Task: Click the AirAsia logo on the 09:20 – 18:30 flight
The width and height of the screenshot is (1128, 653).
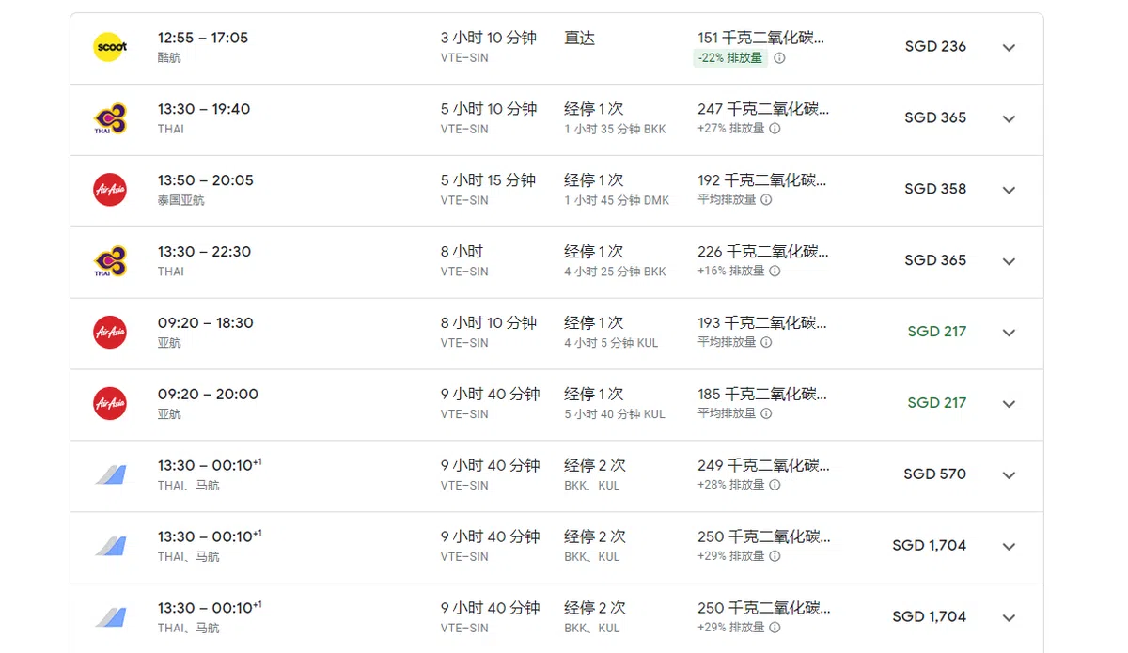Action: pyautogui.click(x=110, y=333)
